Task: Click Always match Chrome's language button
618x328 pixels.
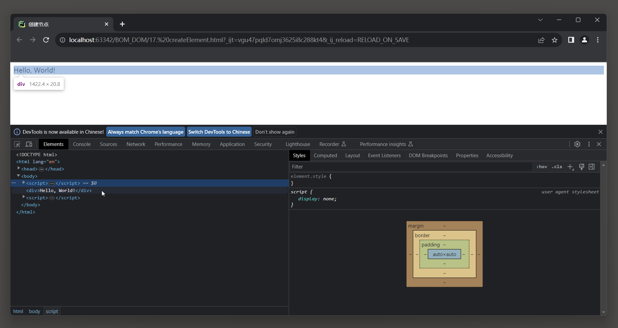Action: coord(146,132)
